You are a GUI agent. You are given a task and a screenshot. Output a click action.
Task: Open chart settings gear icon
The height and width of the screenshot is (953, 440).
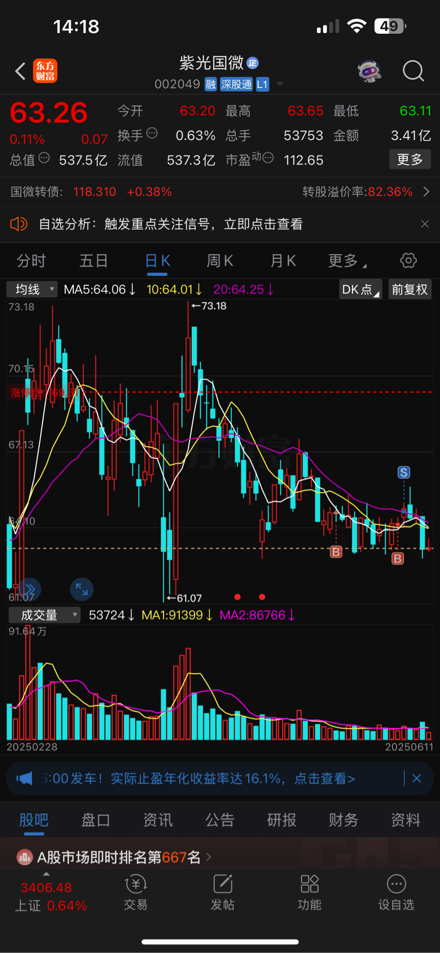408,261
